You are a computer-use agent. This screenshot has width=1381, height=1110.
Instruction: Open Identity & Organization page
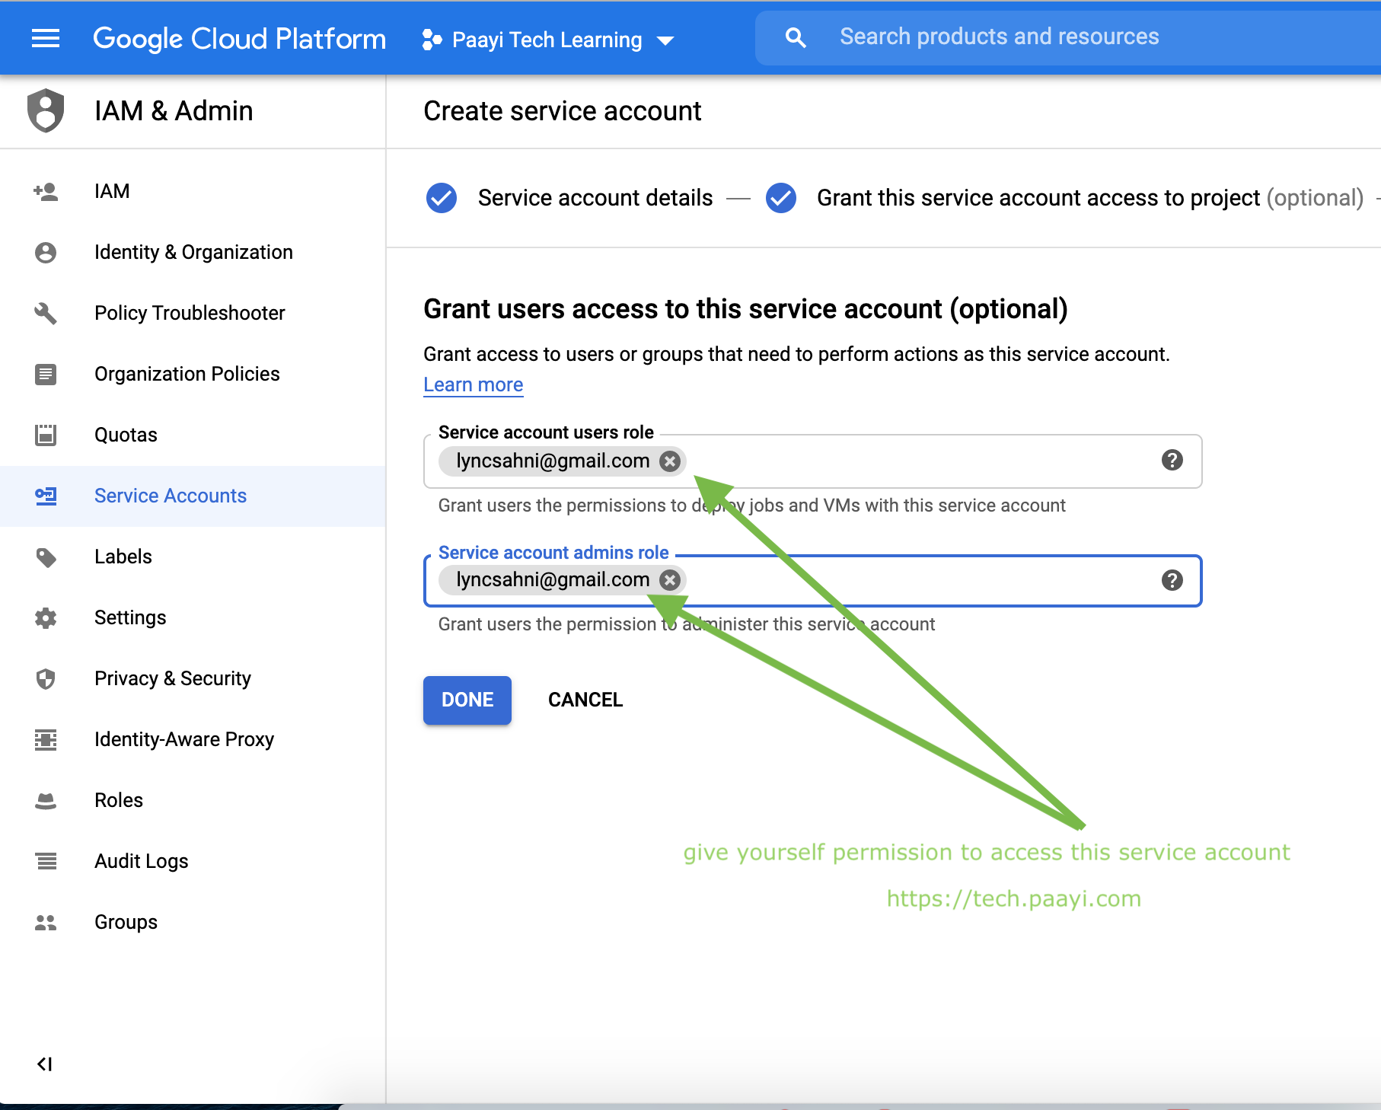click(193, 252)
